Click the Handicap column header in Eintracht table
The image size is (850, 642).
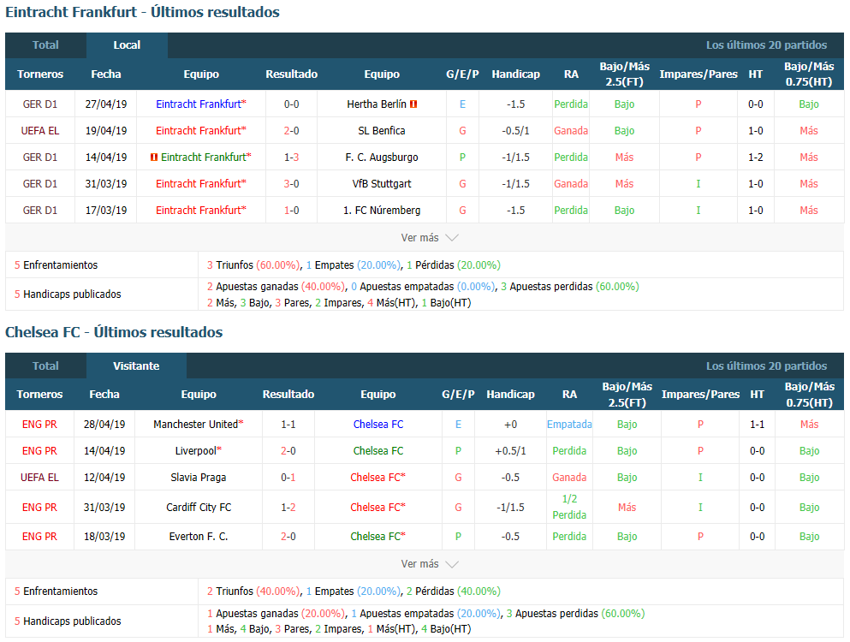515,74
